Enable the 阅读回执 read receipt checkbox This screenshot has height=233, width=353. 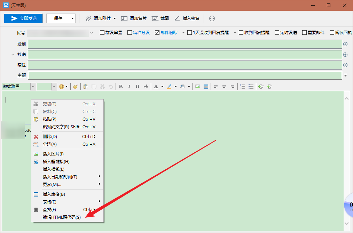click(332, 33)
